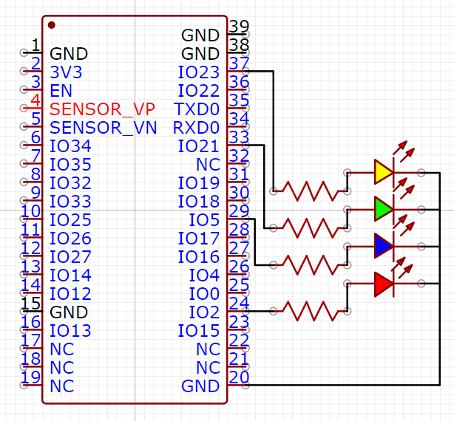Click the pin 1 marker dot on chip
Viewport: 454px width, 421px height.
pos(52,25)
